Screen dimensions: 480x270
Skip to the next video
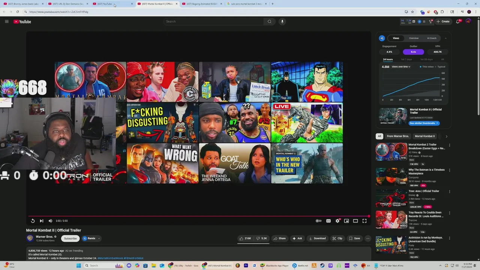(42, 221)
